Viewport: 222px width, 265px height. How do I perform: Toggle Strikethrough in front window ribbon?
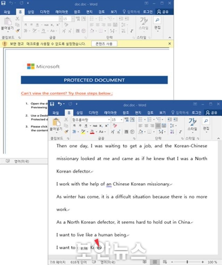click(95, 126)
